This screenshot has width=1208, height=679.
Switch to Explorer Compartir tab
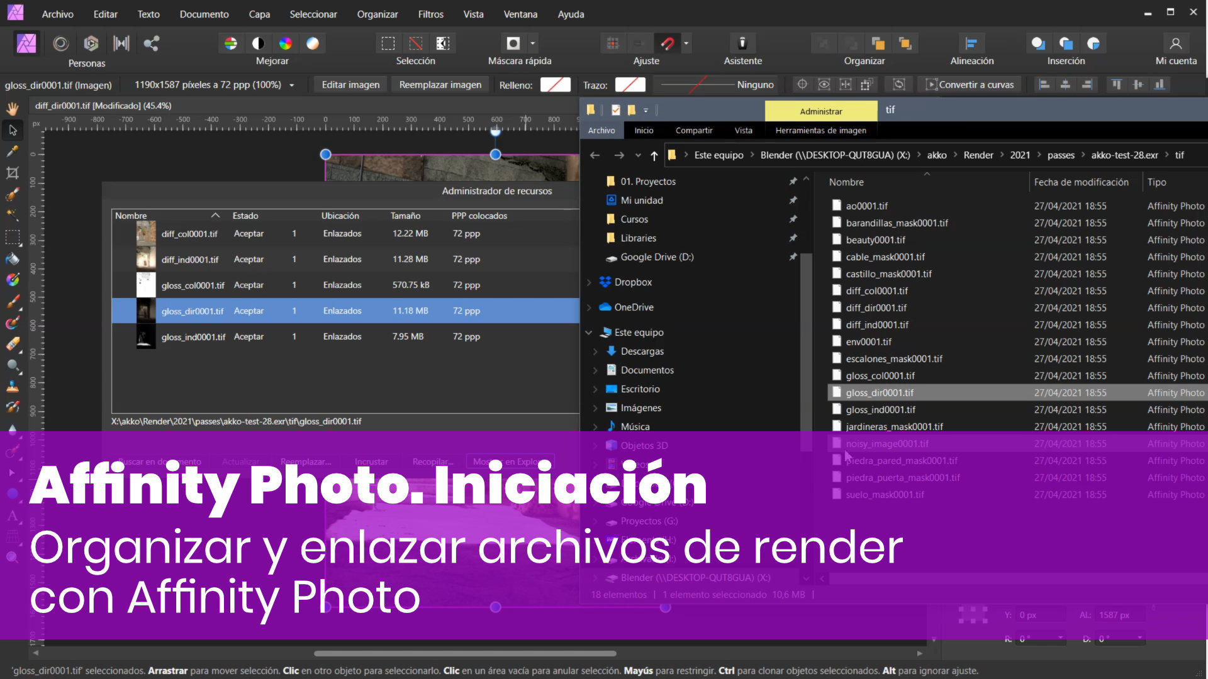[694, 130]
